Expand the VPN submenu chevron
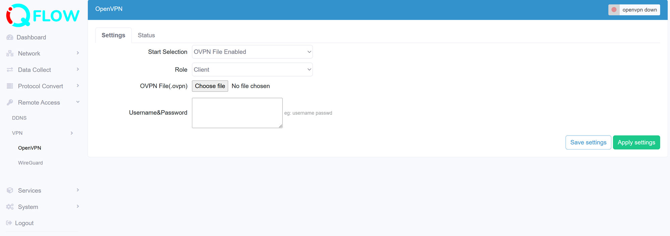The width and height of the screenshot is (670, 236). tap(72, 133)
